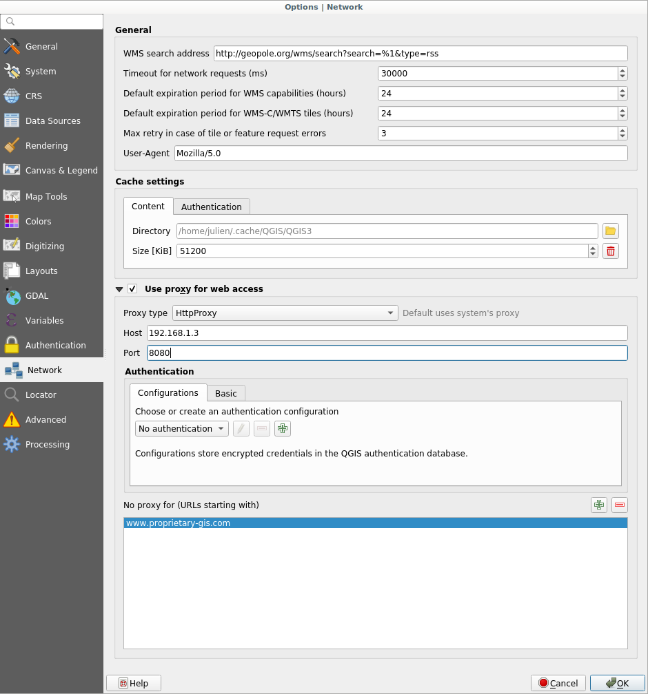Image resolution: width=648 pixels, height=694 pixels.
Task: Click the folder icon to browse cache directory
Action: [x=610, y=231]
